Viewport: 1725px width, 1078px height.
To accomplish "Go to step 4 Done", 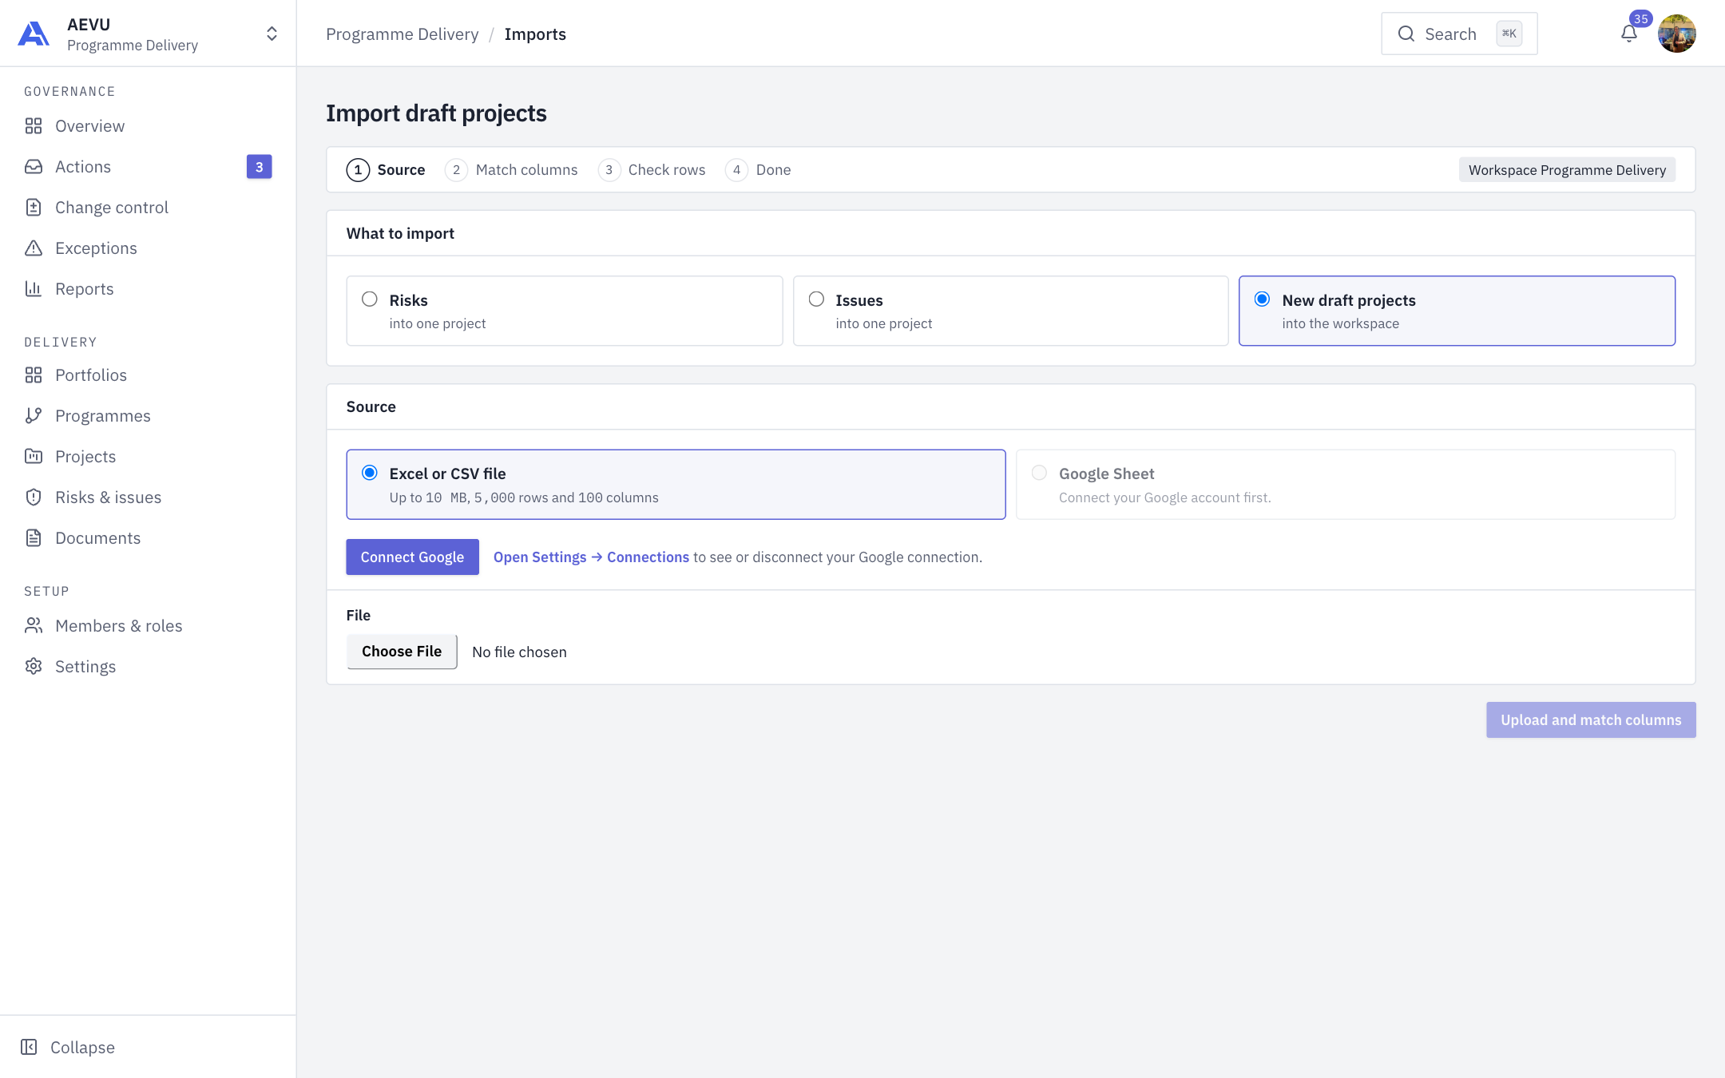I will (758, 170).
